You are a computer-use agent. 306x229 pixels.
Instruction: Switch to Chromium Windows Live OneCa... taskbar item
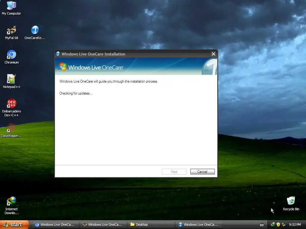(55, 225)
